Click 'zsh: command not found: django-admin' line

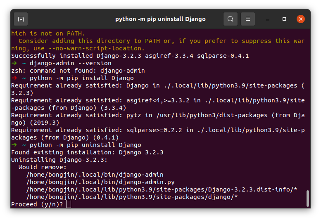pyautogui.click(x=78, y=71)
